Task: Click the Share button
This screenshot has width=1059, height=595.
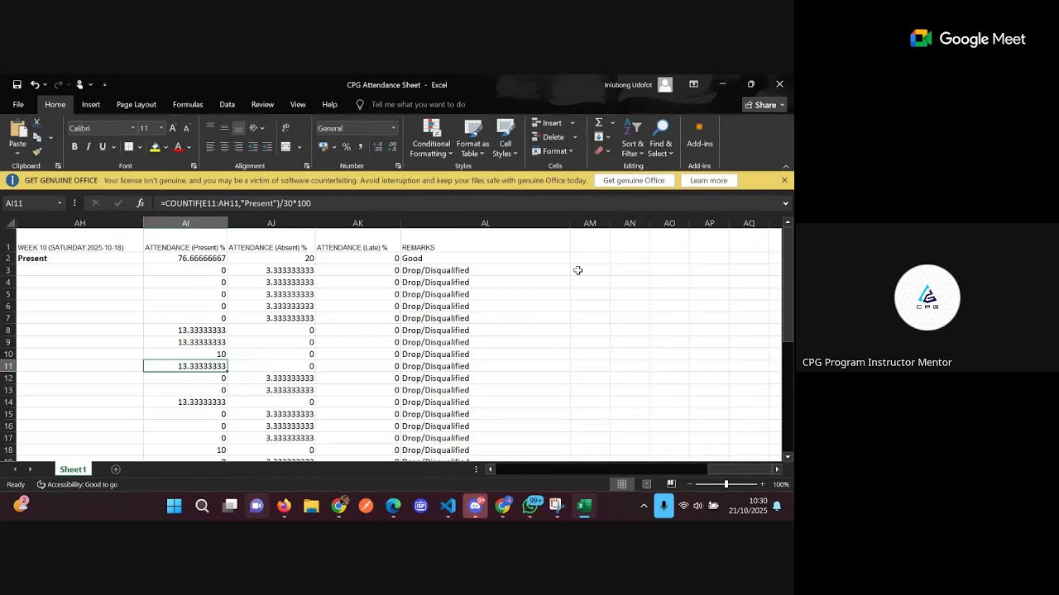Action: [x=764, y=105]
